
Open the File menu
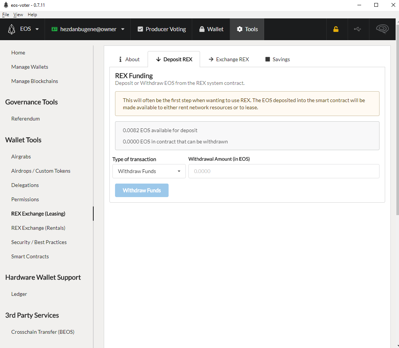pos(6,15)
